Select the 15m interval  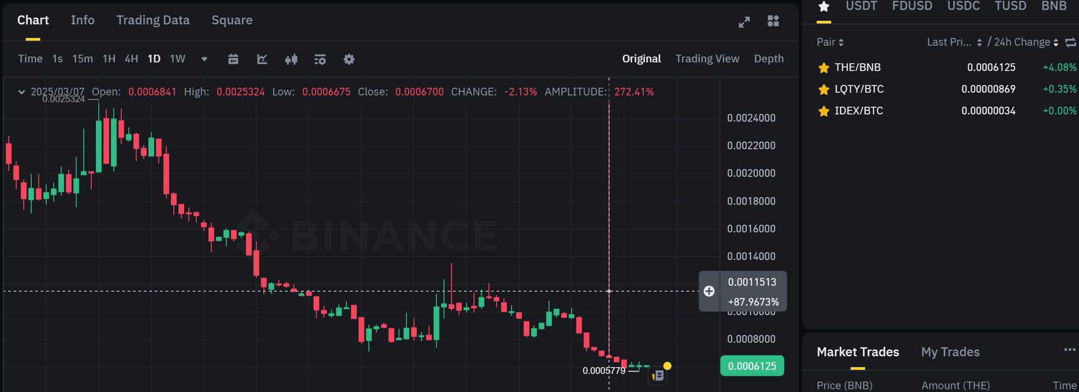pyautogui.click(x=83, y=59)
